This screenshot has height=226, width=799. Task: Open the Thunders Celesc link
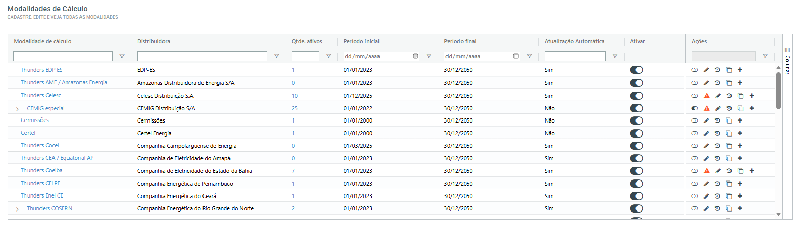41,95
